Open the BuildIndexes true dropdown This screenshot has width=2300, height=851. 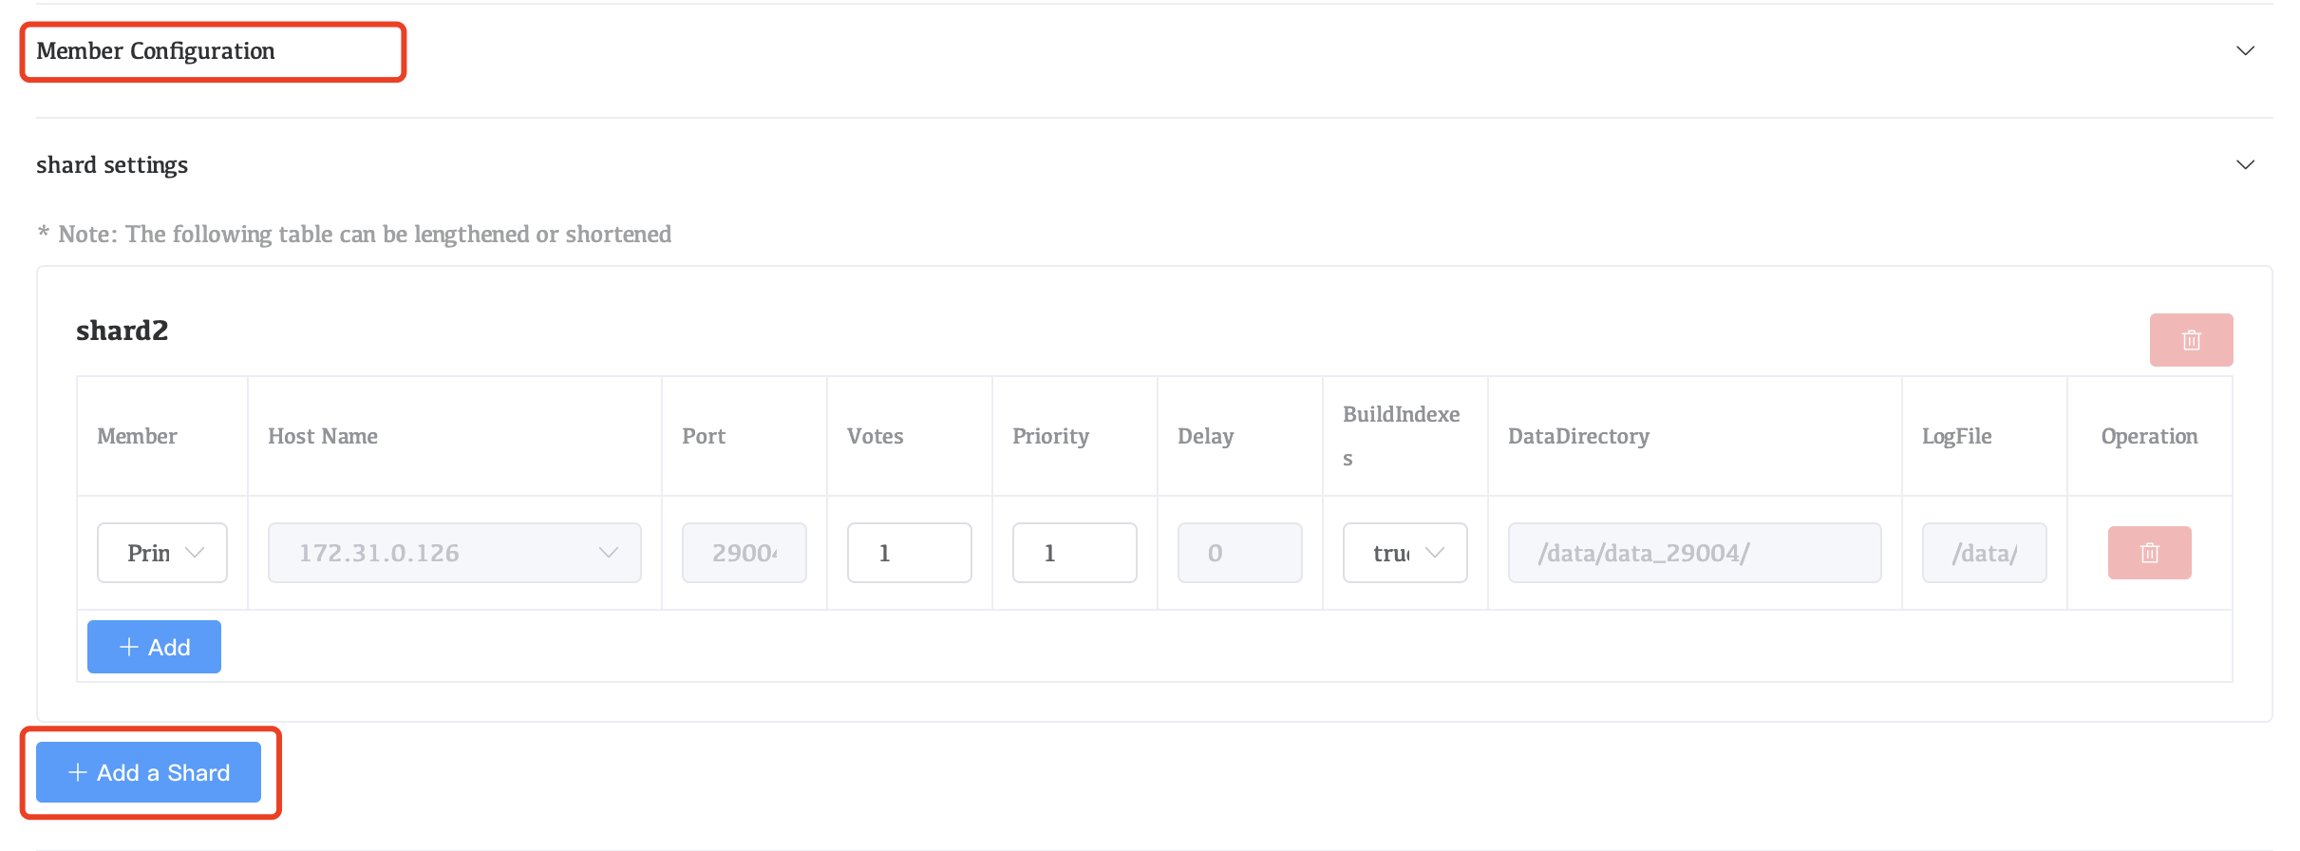(x=1405, y=553)
